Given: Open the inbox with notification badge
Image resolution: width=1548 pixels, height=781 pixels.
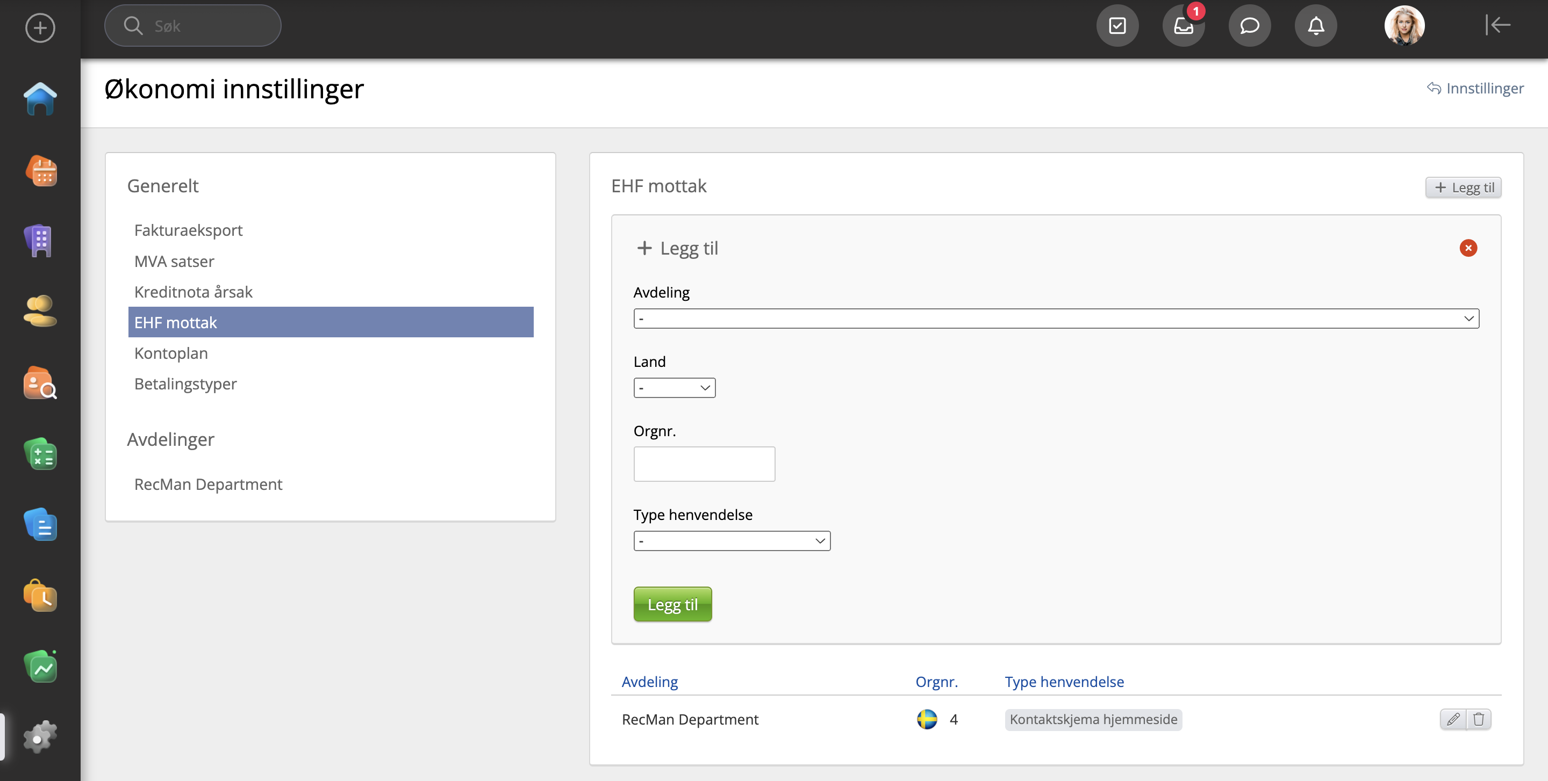Looking at the screenshot, I should tap(1183, 26).
